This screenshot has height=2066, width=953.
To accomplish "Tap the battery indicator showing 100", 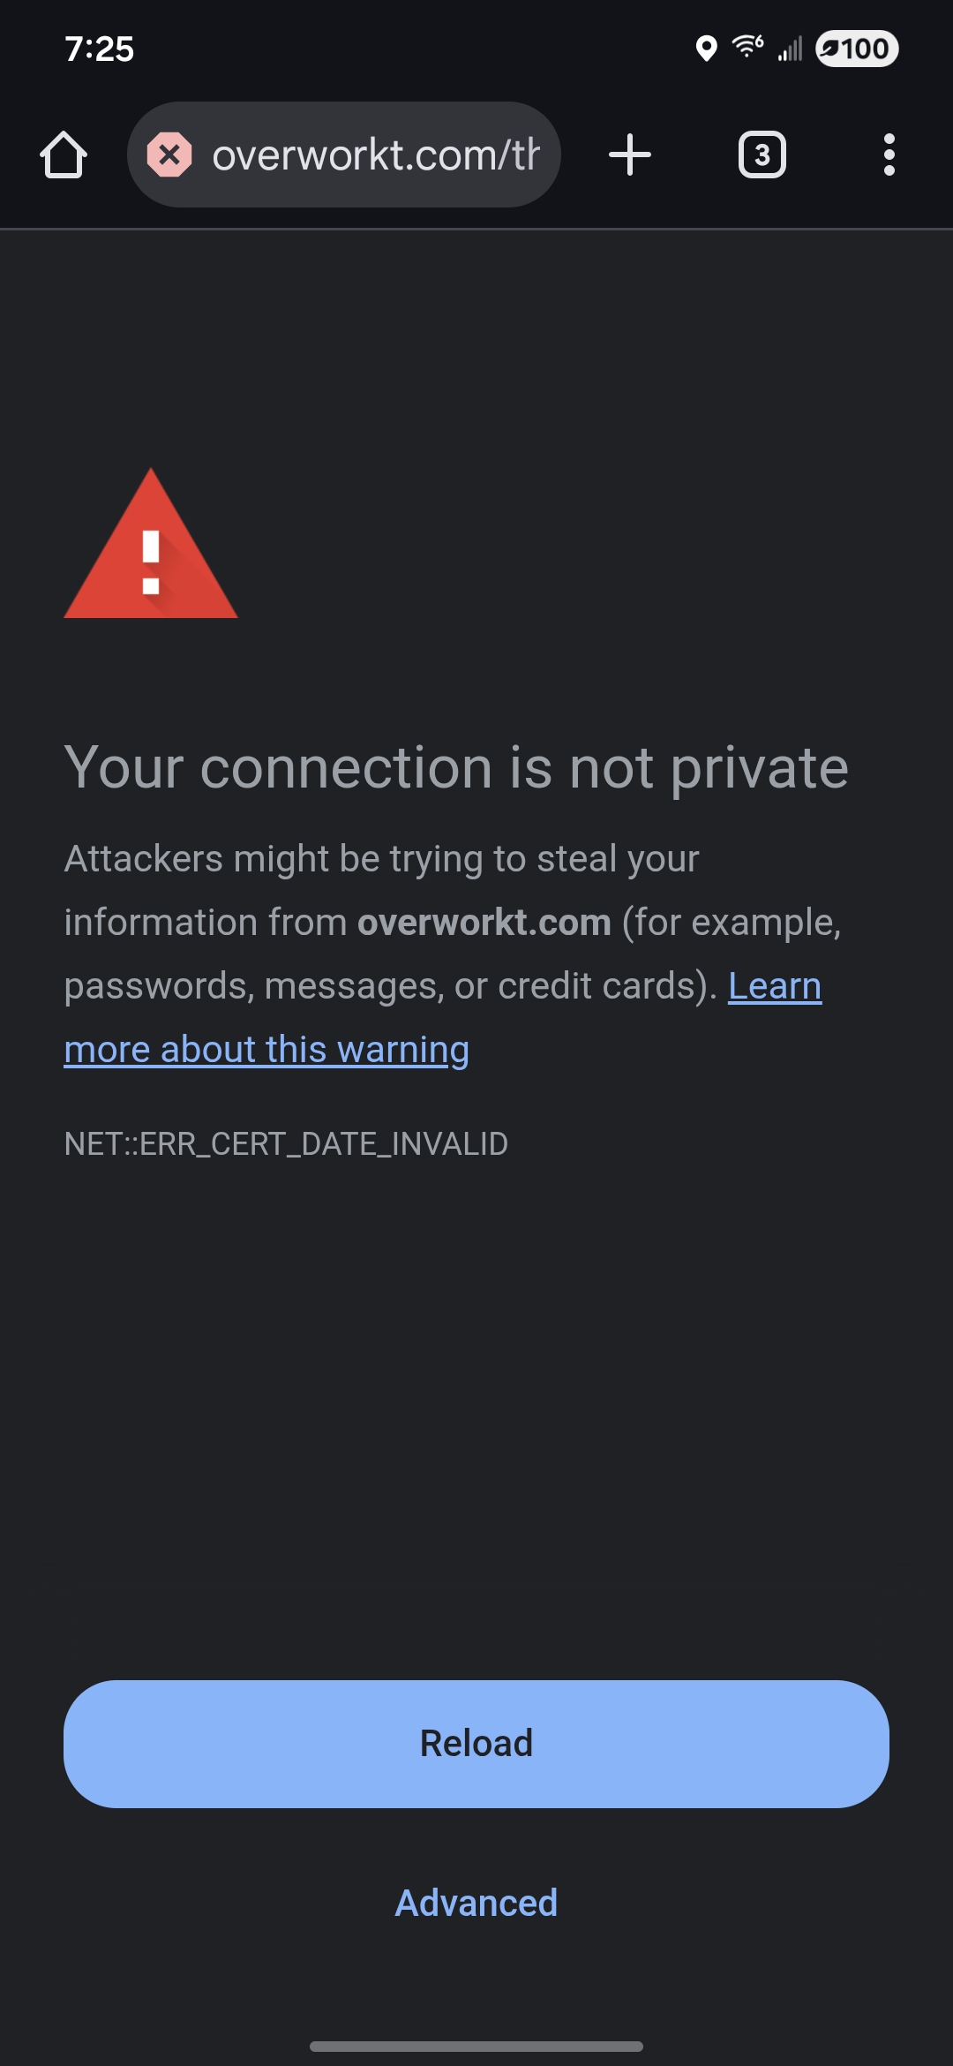I will point(857,49).
